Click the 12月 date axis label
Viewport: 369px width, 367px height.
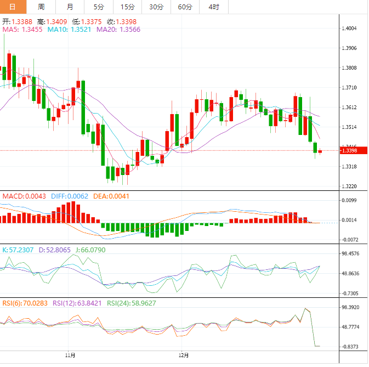click(184, 355)
